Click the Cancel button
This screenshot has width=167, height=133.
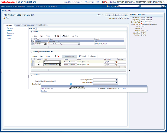[125, 15]
